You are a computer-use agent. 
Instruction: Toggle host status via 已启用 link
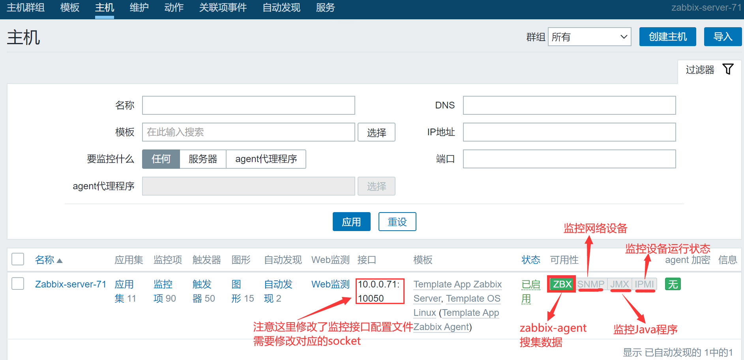530,291
